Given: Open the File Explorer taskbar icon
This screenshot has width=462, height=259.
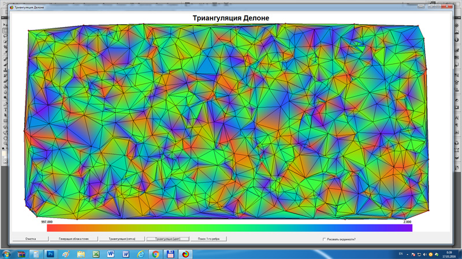Looking at the screenshot, I should point(80,254).
